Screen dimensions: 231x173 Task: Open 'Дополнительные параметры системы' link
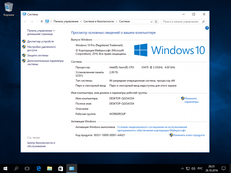[45, 63]
